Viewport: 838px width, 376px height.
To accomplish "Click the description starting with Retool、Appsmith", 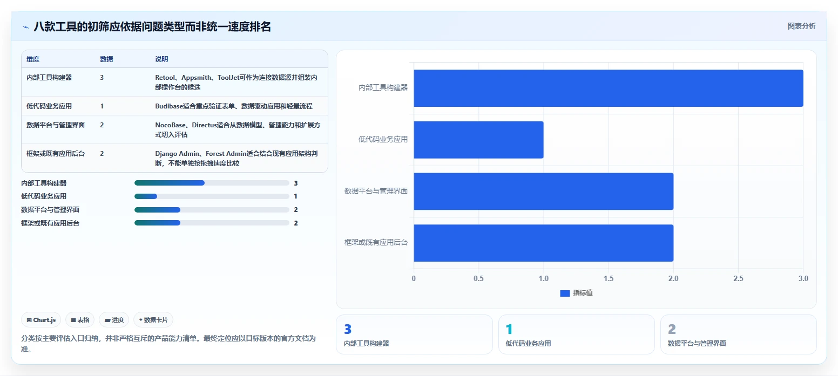I will point(236,83).
